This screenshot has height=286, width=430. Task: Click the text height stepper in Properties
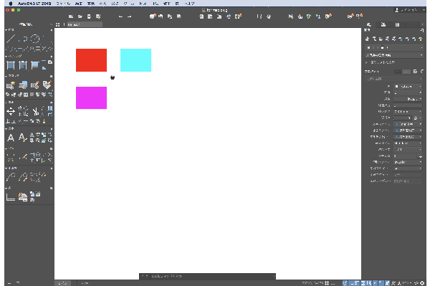(x=420, y=156)
